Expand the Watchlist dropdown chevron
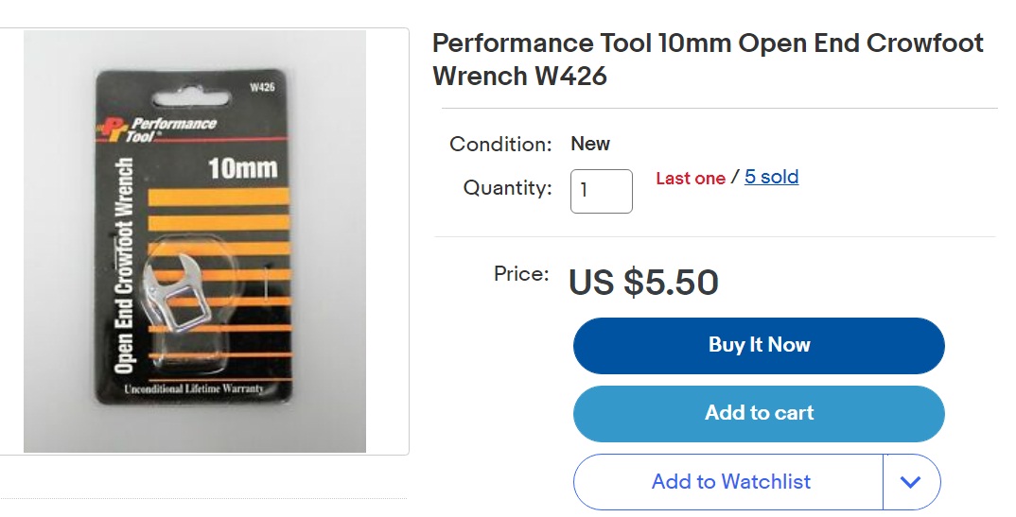 (x=910, y=482)
